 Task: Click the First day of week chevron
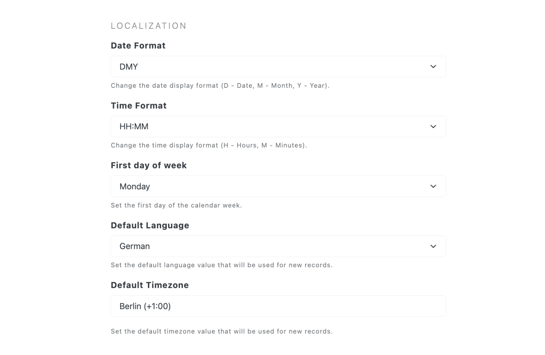433,186
